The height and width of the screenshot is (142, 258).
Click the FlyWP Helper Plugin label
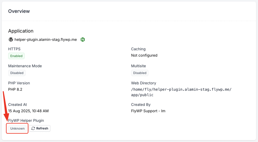(x=26, y=120)
